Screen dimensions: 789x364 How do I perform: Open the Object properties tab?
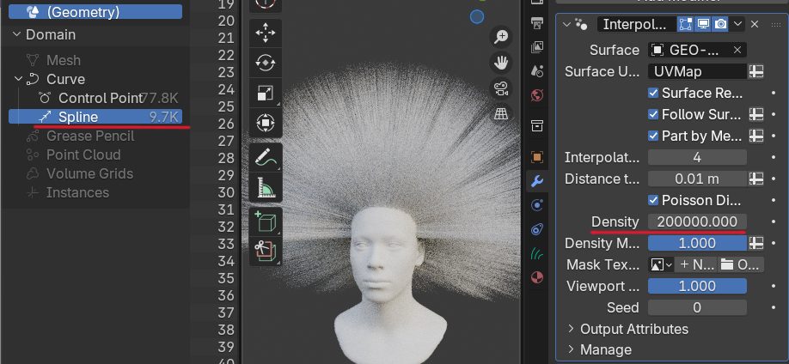click(537, 157)
